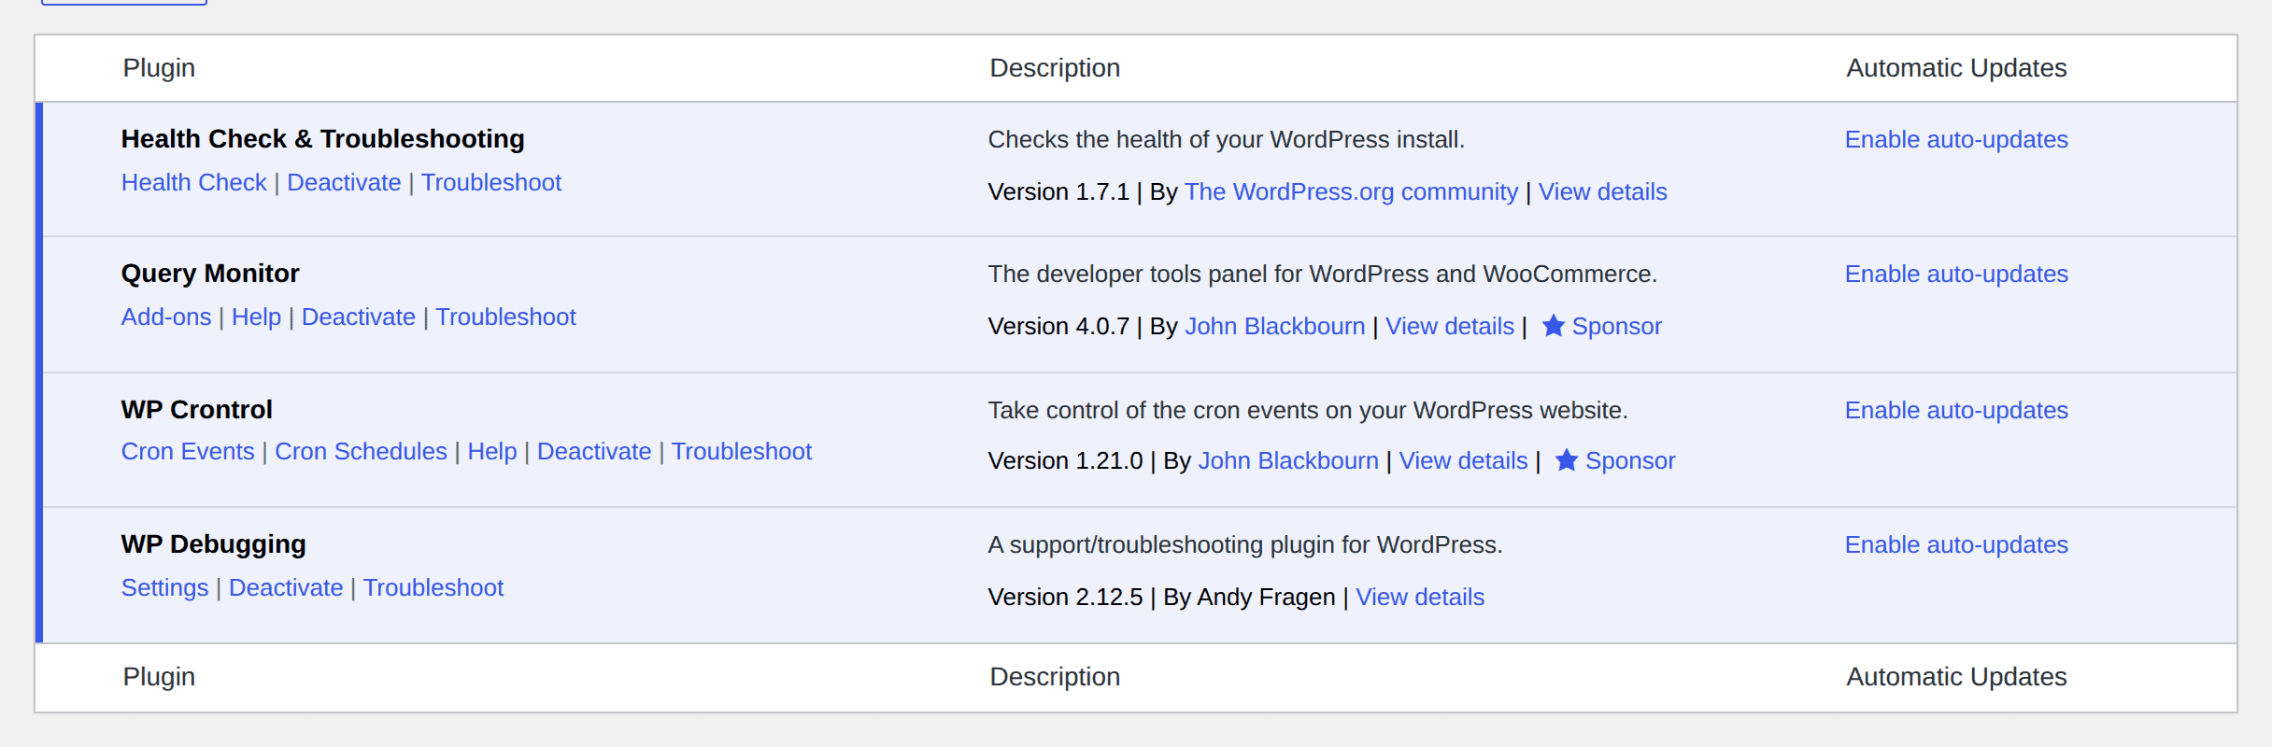The width and height of the screenshot is (2272, 747).
Task: Open Help link under Query Monitor
Action: pos(256,317)
